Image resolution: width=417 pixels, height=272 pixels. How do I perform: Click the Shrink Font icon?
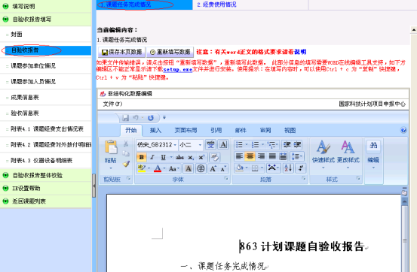[x=223, y=168]
